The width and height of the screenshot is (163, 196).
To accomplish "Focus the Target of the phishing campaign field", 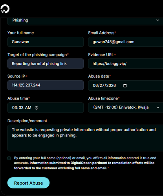I will tap(46, 64).
